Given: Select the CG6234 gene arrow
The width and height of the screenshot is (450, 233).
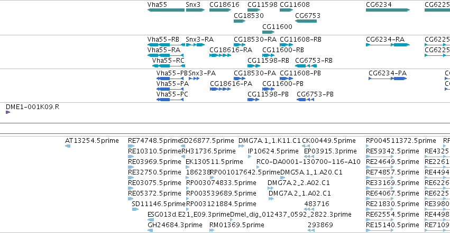Looking at the screenshot, I should [x=388, y=10].
